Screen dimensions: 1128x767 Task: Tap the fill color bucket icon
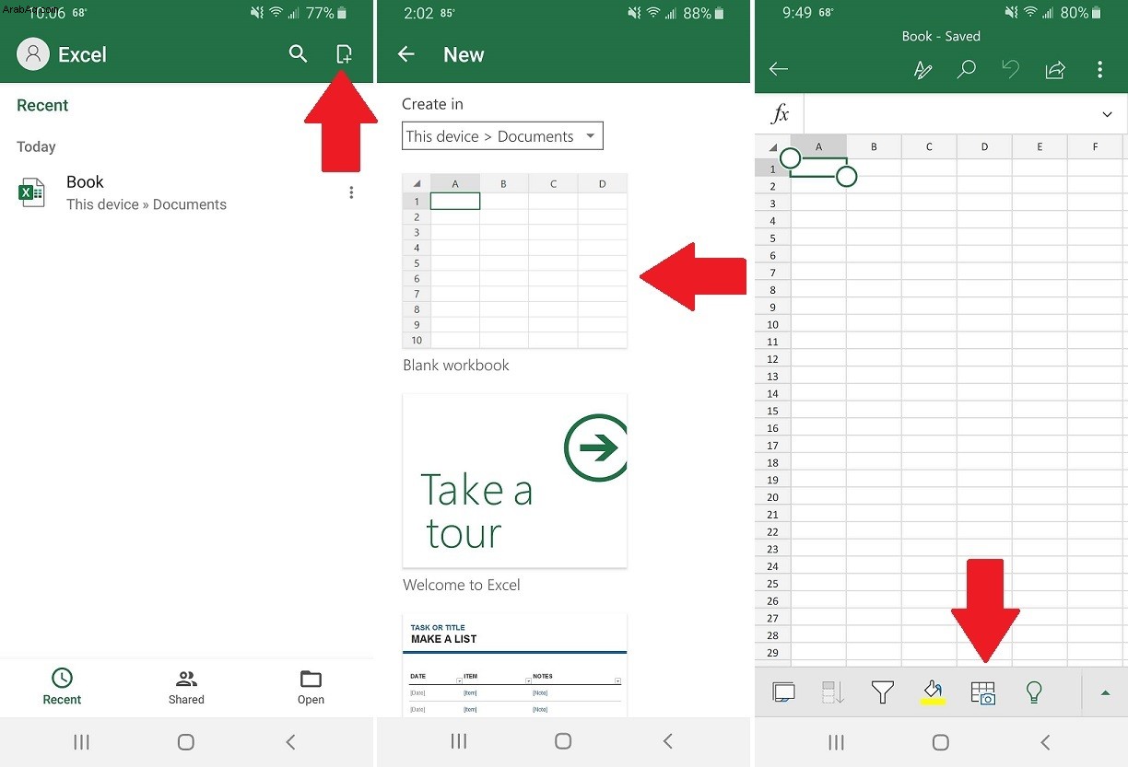934,692
